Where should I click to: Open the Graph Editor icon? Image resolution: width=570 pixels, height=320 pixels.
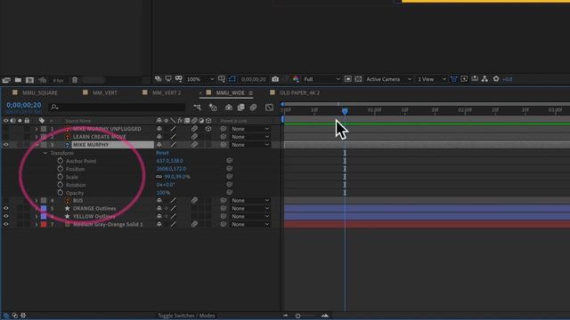(x=269, y=107)
